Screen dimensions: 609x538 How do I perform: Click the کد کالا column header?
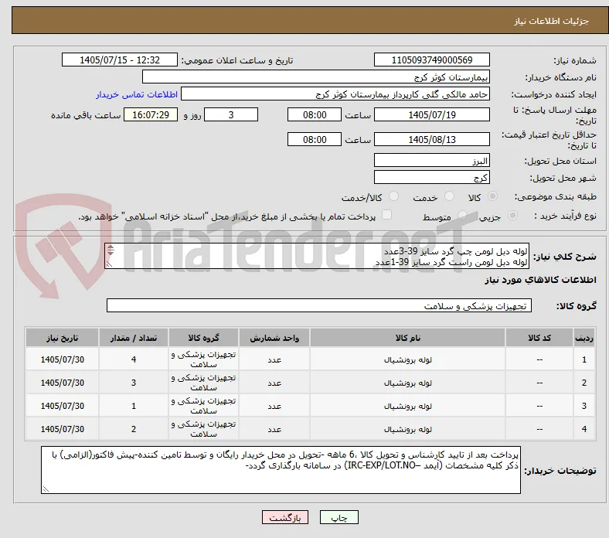click(x=539, y=338)
